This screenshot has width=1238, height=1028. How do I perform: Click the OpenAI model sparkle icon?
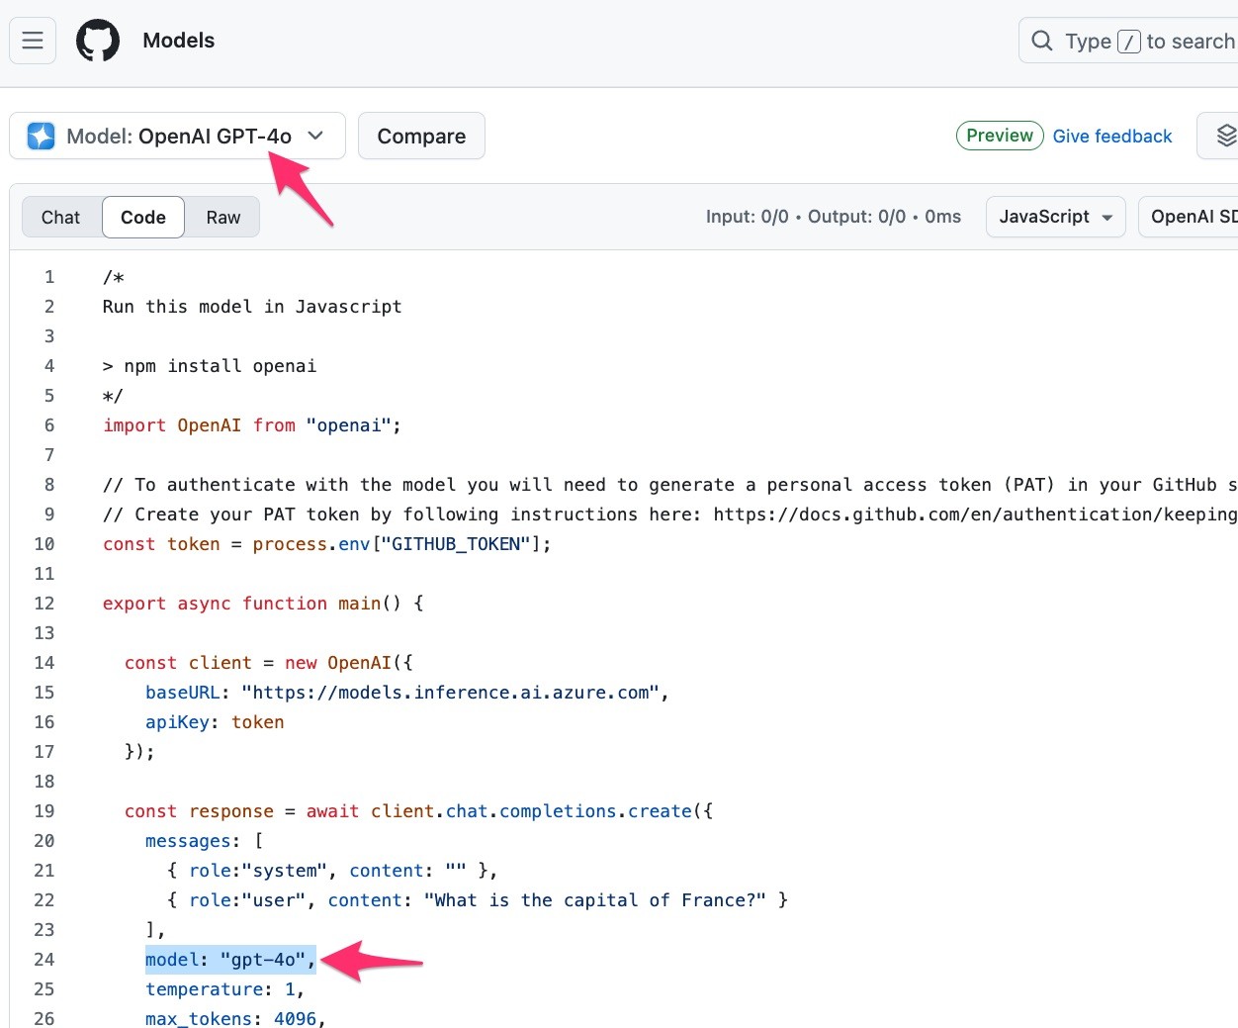point(42,136)
